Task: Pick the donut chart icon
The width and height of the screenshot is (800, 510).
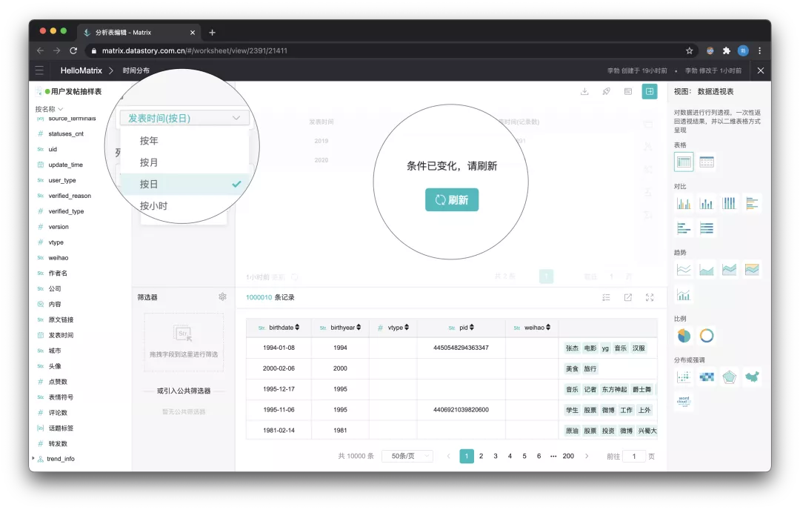Action: (707, 335)
